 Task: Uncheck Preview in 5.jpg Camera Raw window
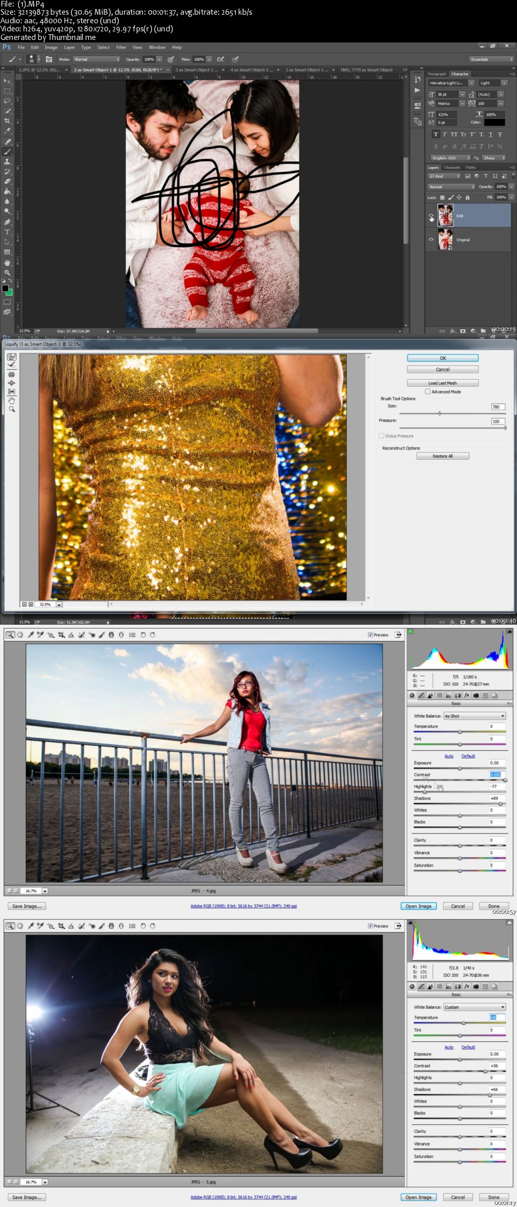(x=371, y=926)
